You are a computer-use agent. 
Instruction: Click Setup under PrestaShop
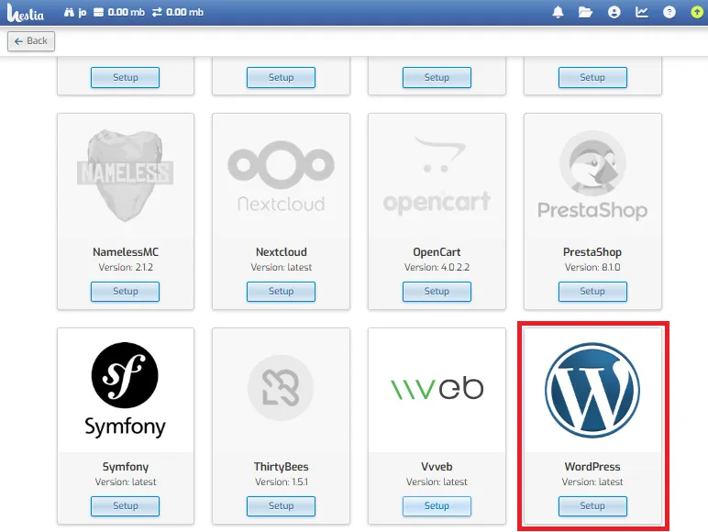tap(592, 292)
